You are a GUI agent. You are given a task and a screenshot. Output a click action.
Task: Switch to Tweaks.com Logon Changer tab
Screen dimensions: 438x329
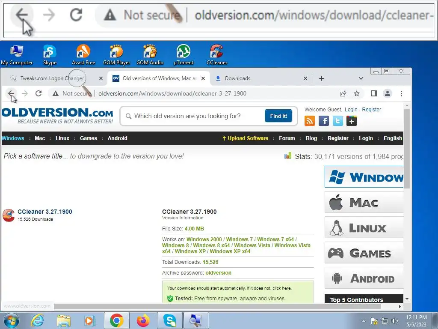click(52, 78)
